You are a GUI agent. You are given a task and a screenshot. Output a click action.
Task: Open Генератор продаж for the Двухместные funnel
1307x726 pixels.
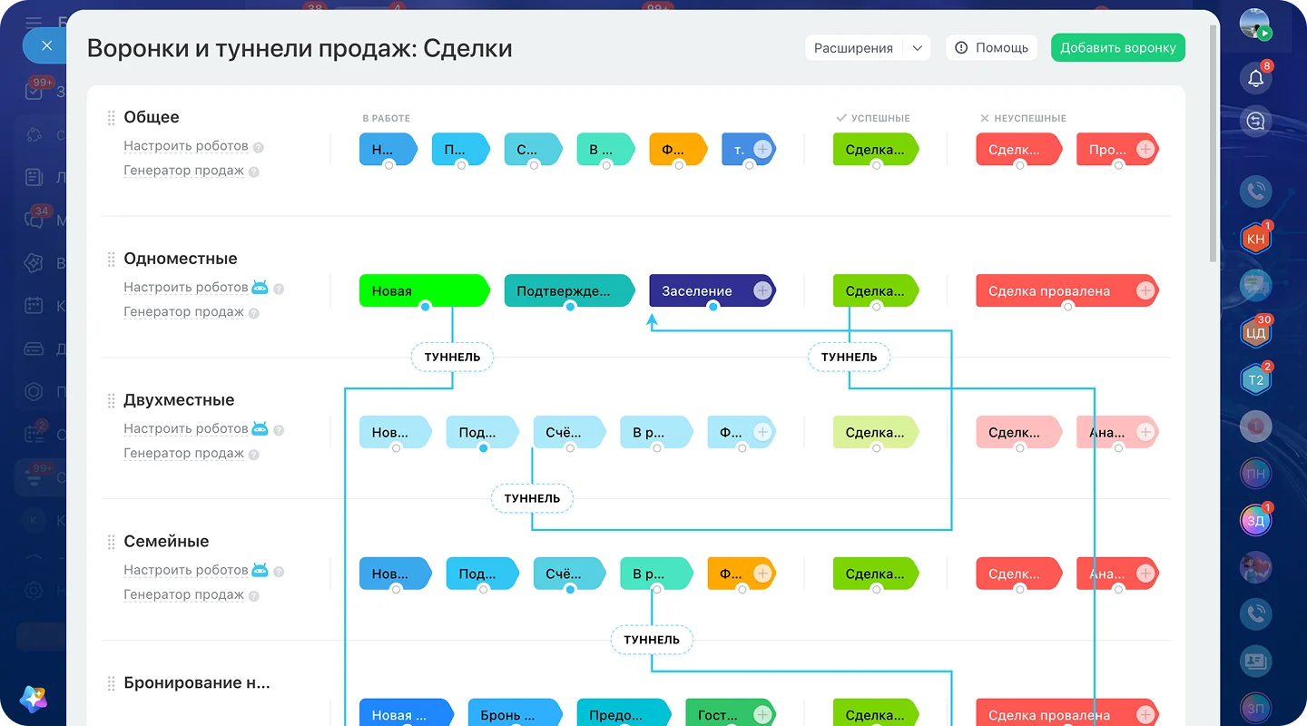tap(183, 454)
